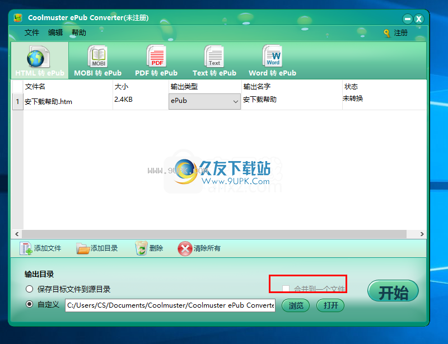Click the scrollbar left arrow
448x344 pixels.
coord(17,234)
